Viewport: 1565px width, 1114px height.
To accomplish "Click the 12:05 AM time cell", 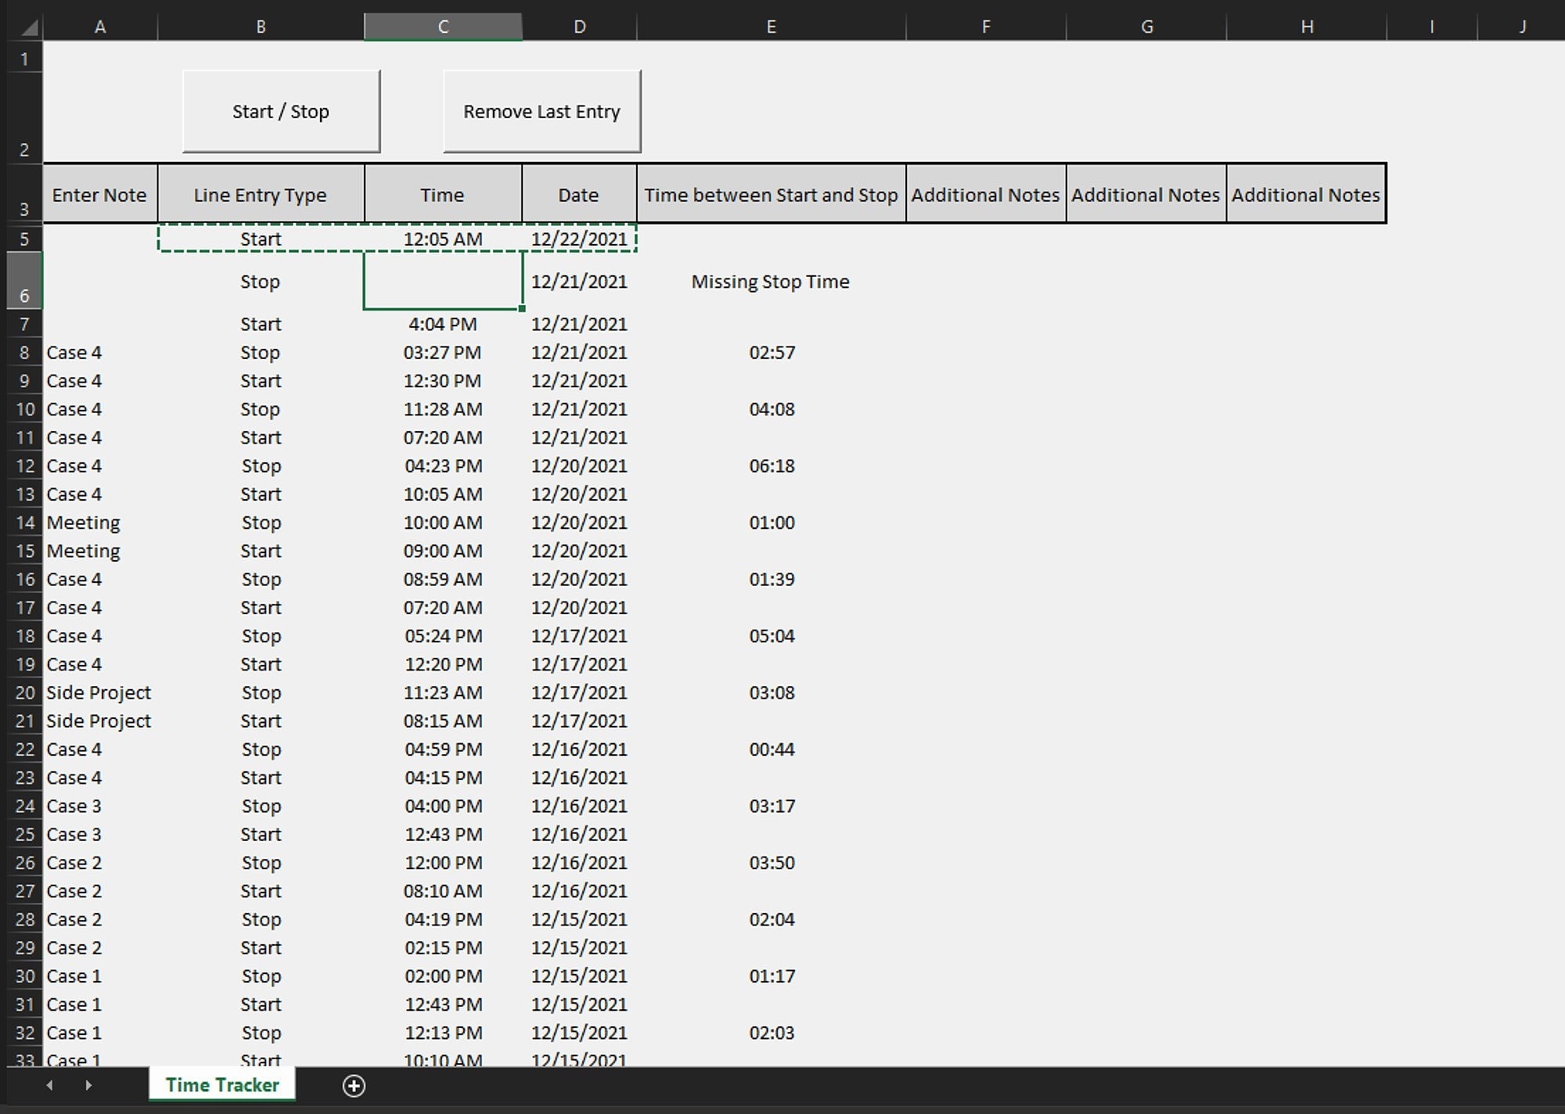I will tap(443, 239).
